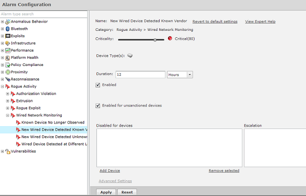This screenshot has height=196, width=306.
Task: Expand the Rogue Exploit tree node
Action: coord(8,108)
